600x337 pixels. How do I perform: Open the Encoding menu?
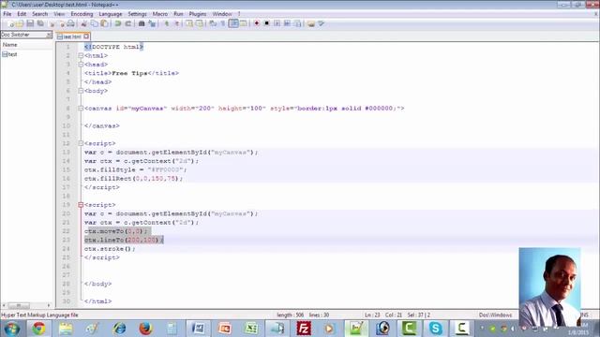[82, 14]
